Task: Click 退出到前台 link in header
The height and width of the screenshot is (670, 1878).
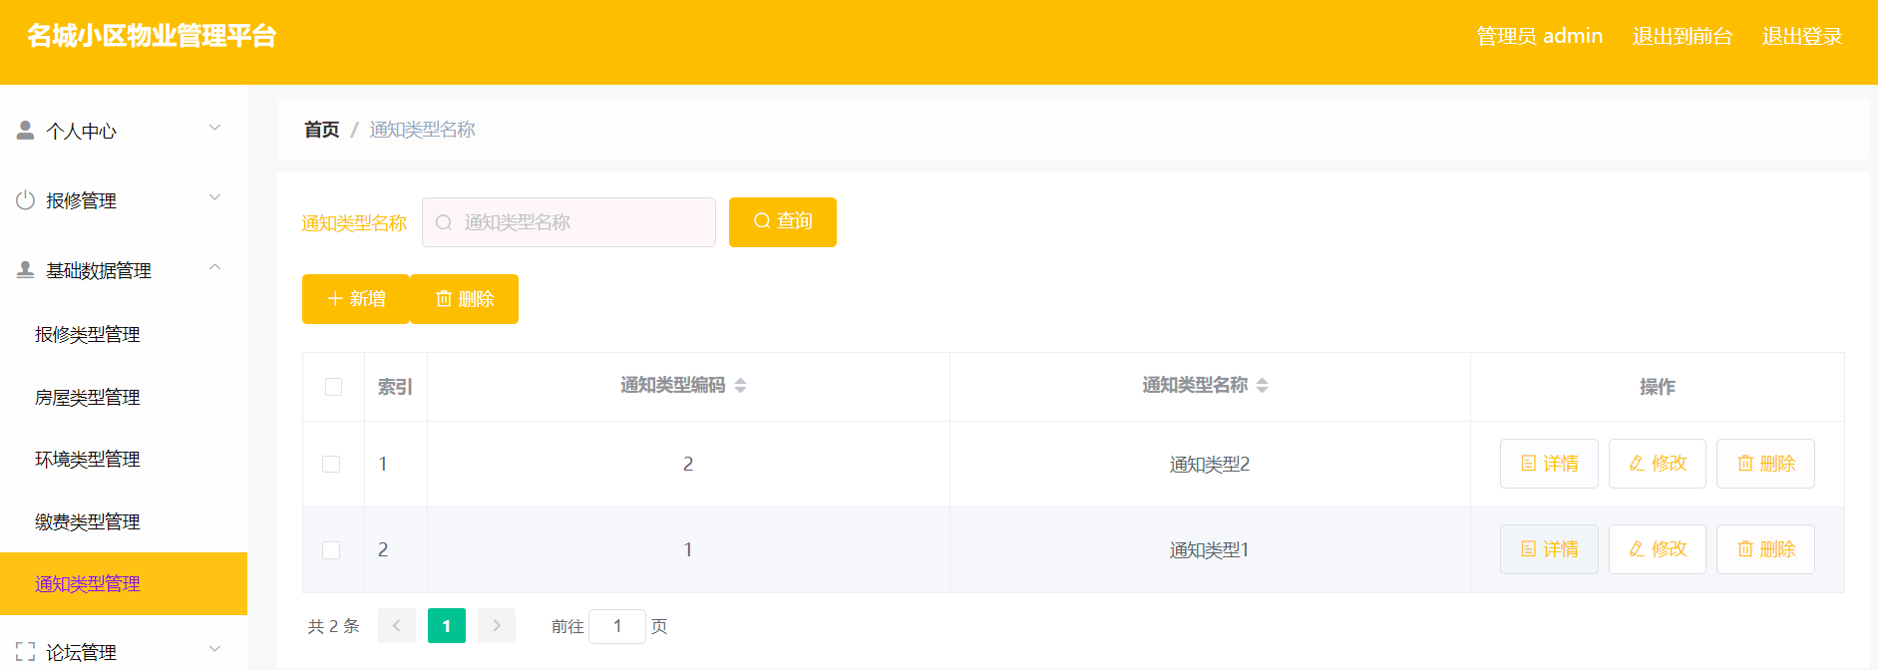Action: click(x=1683, y=36)
